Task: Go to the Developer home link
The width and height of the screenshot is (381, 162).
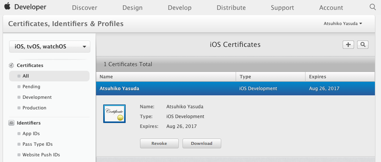Action: pyautogui.click(x=30, y=7)
